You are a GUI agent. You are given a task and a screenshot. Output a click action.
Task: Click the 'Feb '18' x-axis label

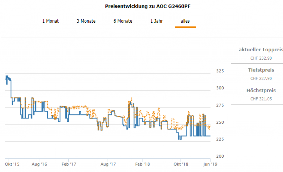(143, 164)
